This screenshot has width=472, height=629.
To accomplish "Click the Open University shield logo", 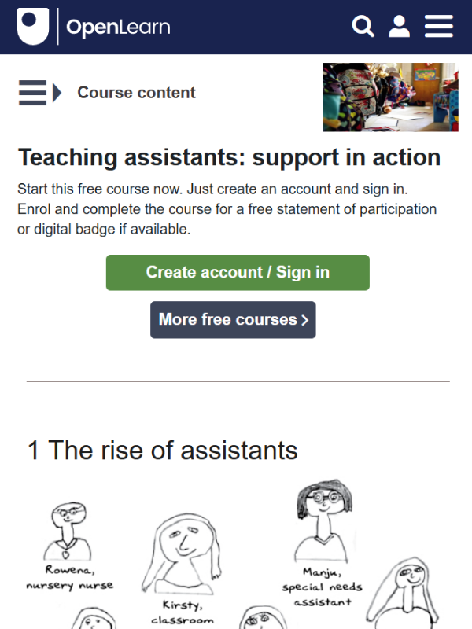I will pos(33,27).
